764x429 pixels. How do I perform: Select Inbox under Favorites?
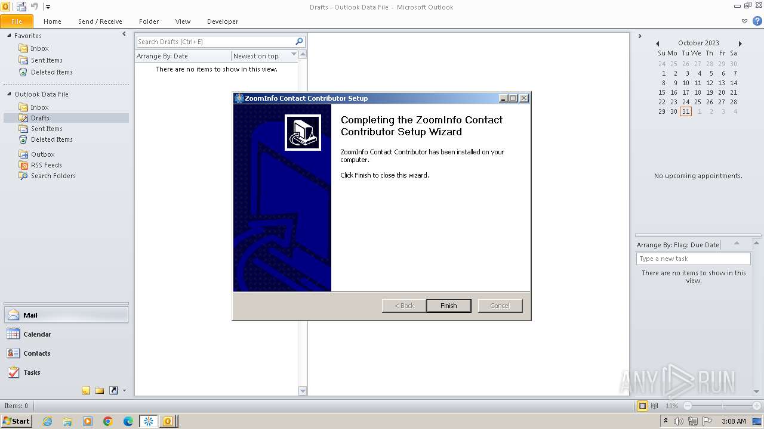pyautogui.click(x=39, y=48)
